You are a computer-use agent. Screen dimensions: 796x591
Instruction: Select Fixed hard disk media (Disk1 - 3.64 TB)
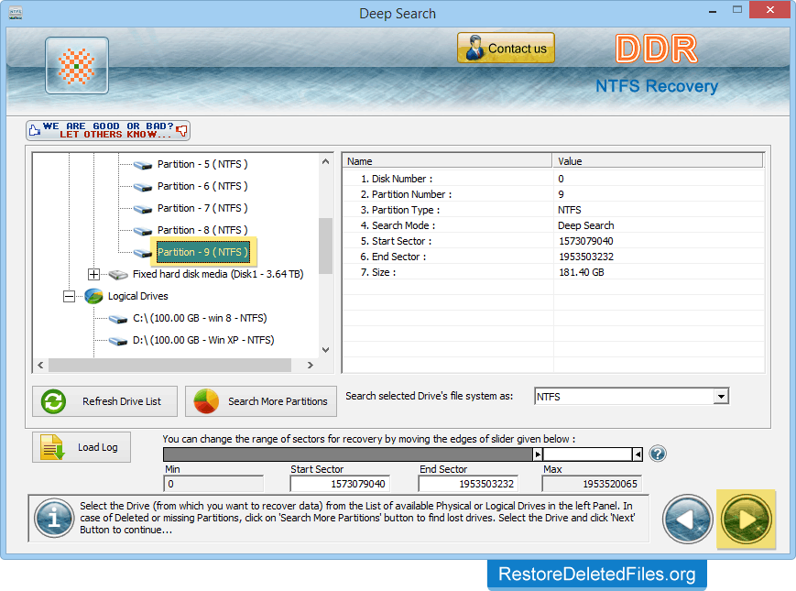(x=218, y=274)
